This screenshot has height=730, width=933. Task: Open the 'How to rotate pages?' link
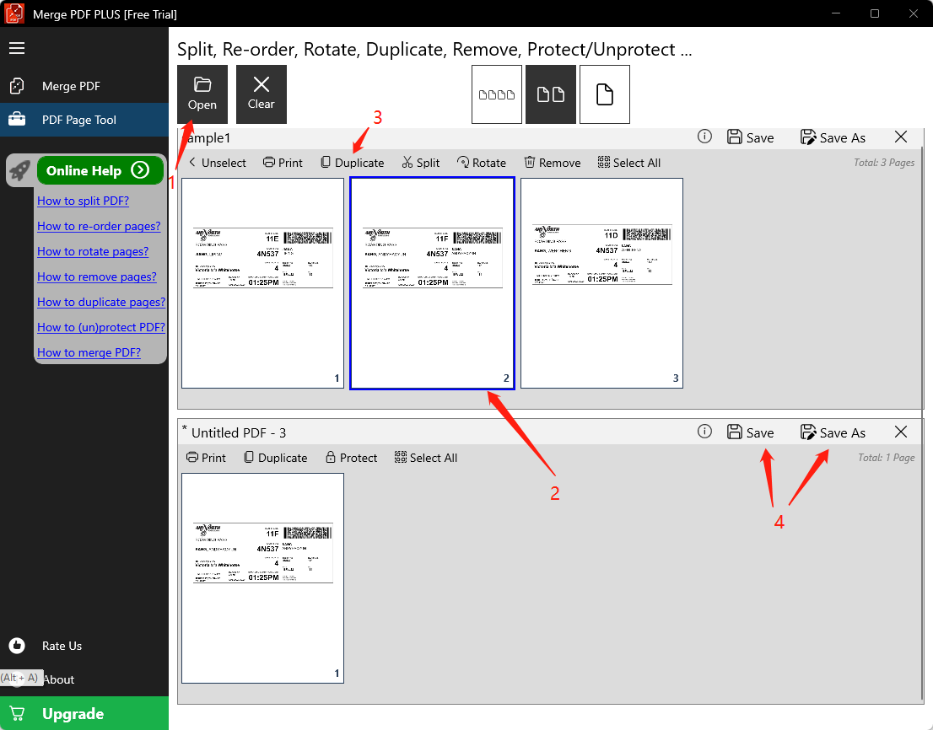point(93,251)
